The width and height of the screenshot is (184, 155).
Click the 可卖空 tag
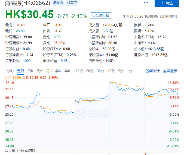[x=72, y=3]
